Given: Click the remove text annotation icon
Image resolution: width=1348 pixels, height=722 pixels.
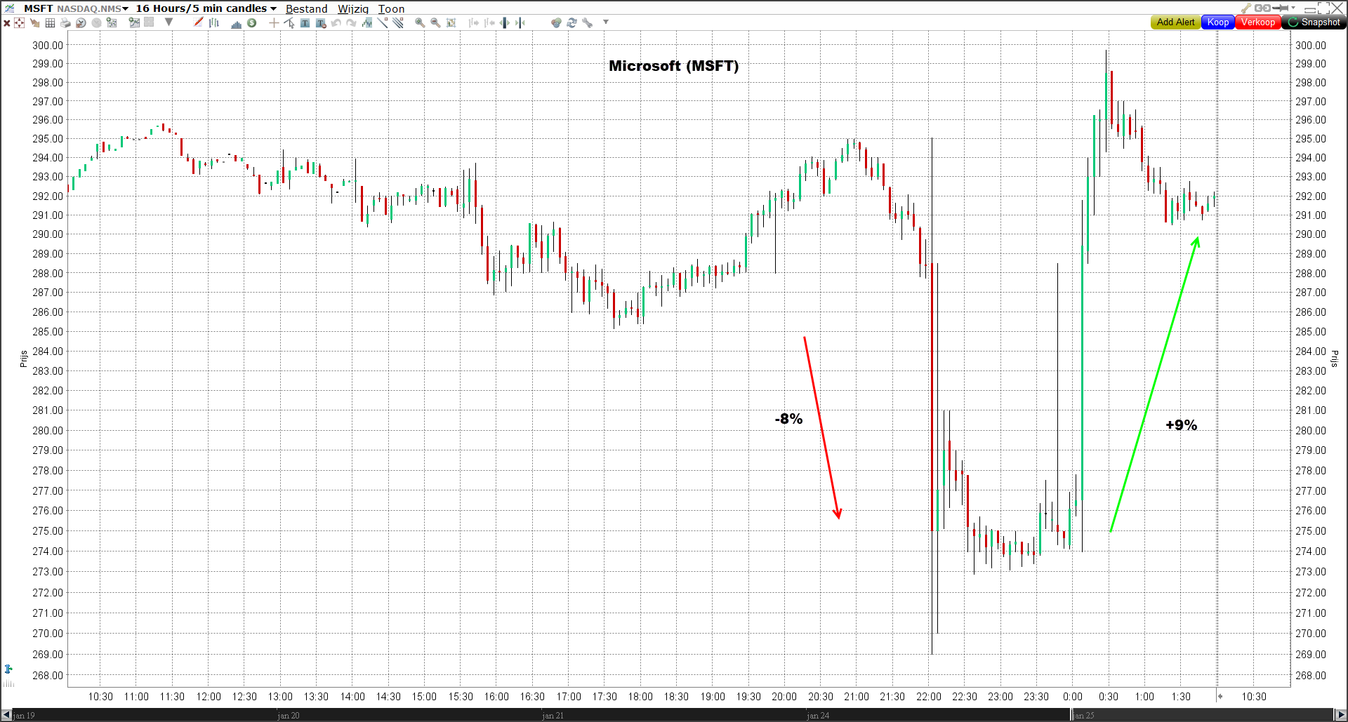Looking at the screenshot, I should click(321, 23).
